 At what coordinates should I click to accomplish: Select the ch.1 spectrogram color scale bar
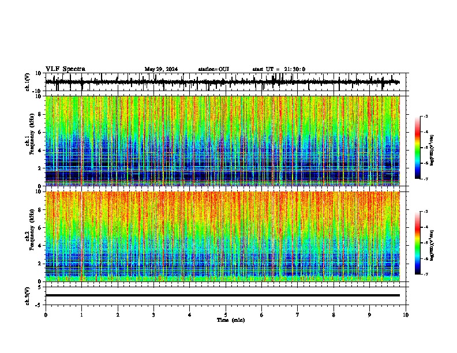click(417, 148)
